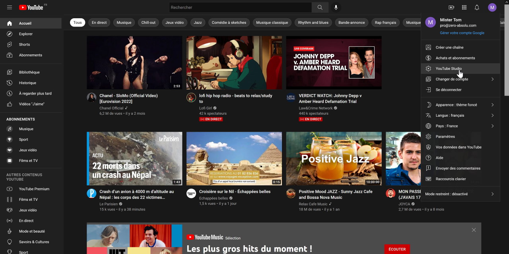The width and height of the screenshot is (509, 254).
Task: Filter by En direct chip
Action: (99, 23)
